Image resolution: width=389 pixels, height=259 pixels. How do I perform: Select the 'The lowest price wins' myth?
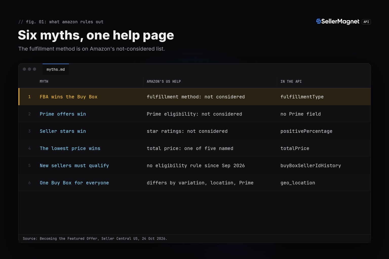click(70, 148)
